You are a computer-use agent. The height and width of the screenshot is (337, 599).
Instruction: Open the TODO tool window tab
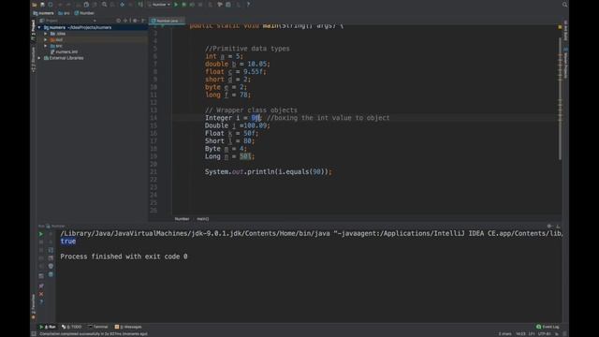pos(72,327)
